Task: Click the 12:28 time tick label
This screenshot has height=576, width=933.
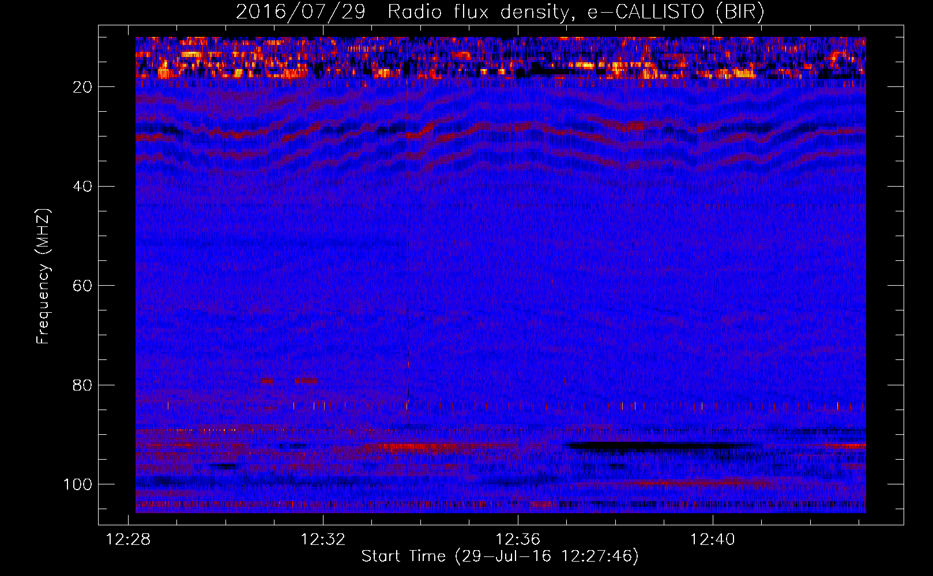Action: click(128, 539)
